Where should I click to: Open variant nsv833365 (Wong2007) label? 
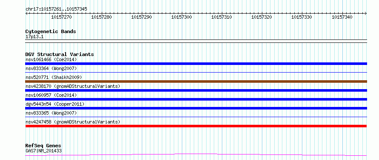[51, 113]
